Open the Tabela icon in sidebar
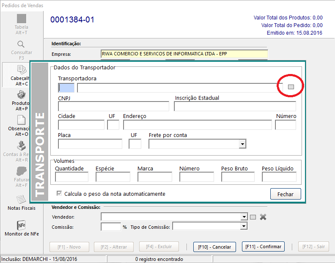The width and height of the screenshot is (335, 263). pos(22,19)
